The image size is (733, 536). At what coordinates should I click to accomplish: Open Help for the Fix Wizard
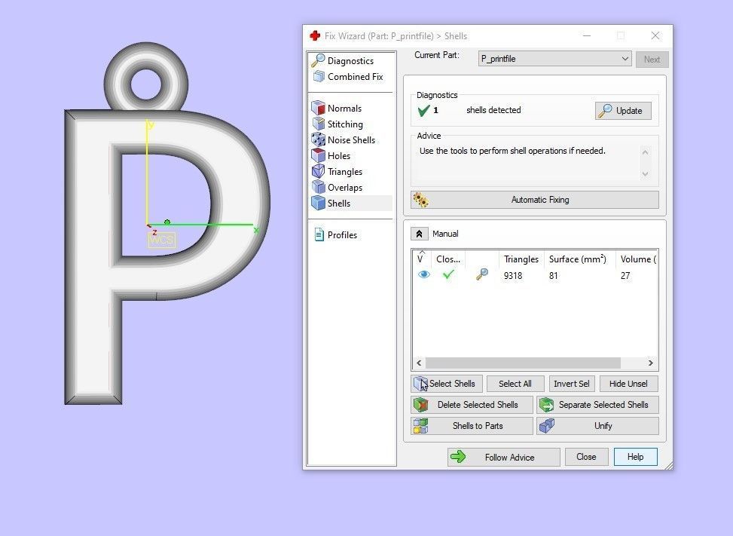(635, 457)
